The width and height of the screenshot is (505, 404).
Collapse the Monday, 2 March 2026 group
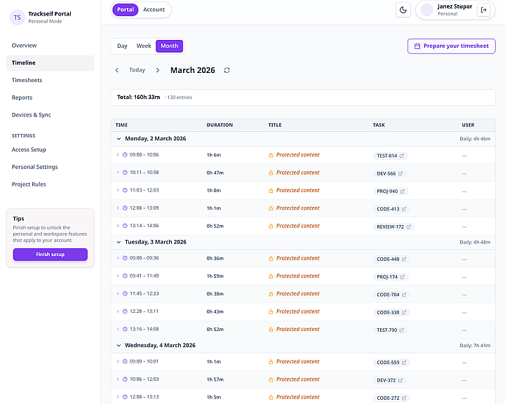[119, 139]
